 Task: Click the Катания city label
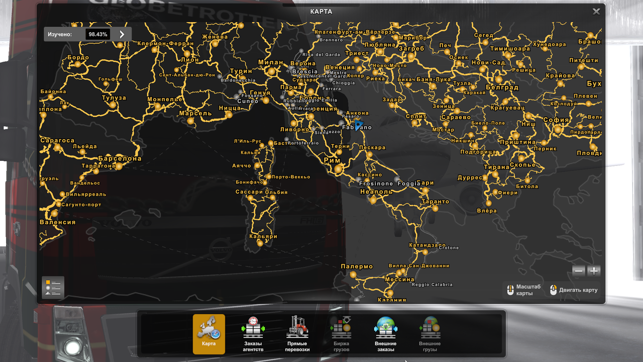[391, 300]
